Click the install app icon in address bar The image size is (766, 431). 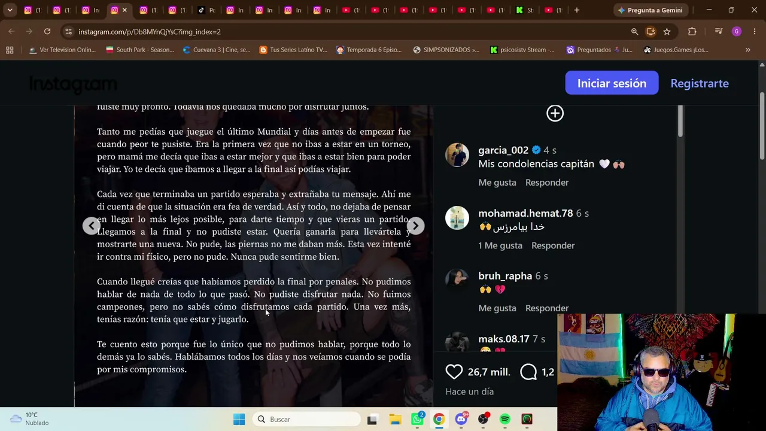651,31
